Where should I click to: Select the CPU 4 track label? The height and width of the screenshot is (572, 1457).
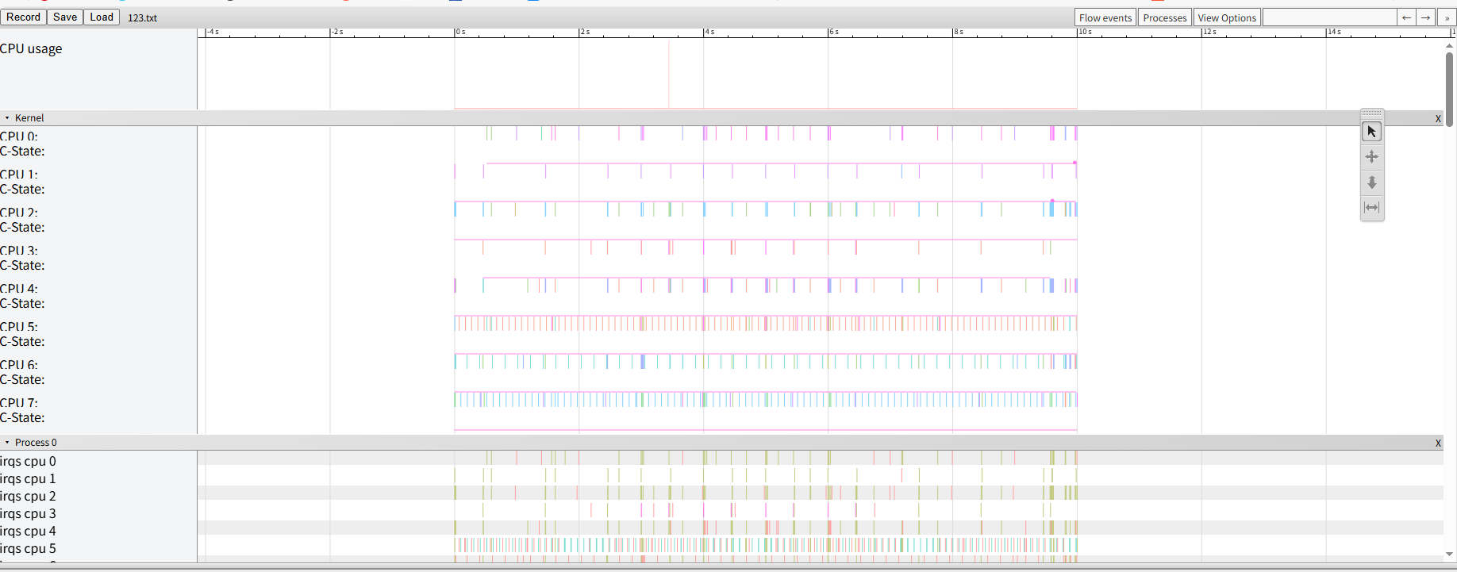[x=19, y=289]
